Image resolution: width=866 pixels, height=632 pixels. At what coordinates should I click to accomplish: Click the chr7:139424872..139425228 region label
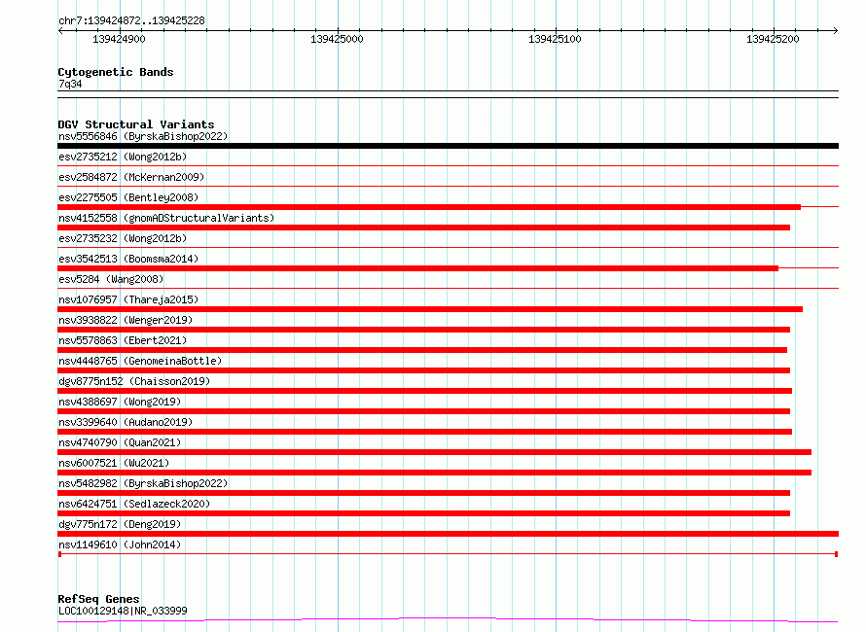click(x=131, y=20)
